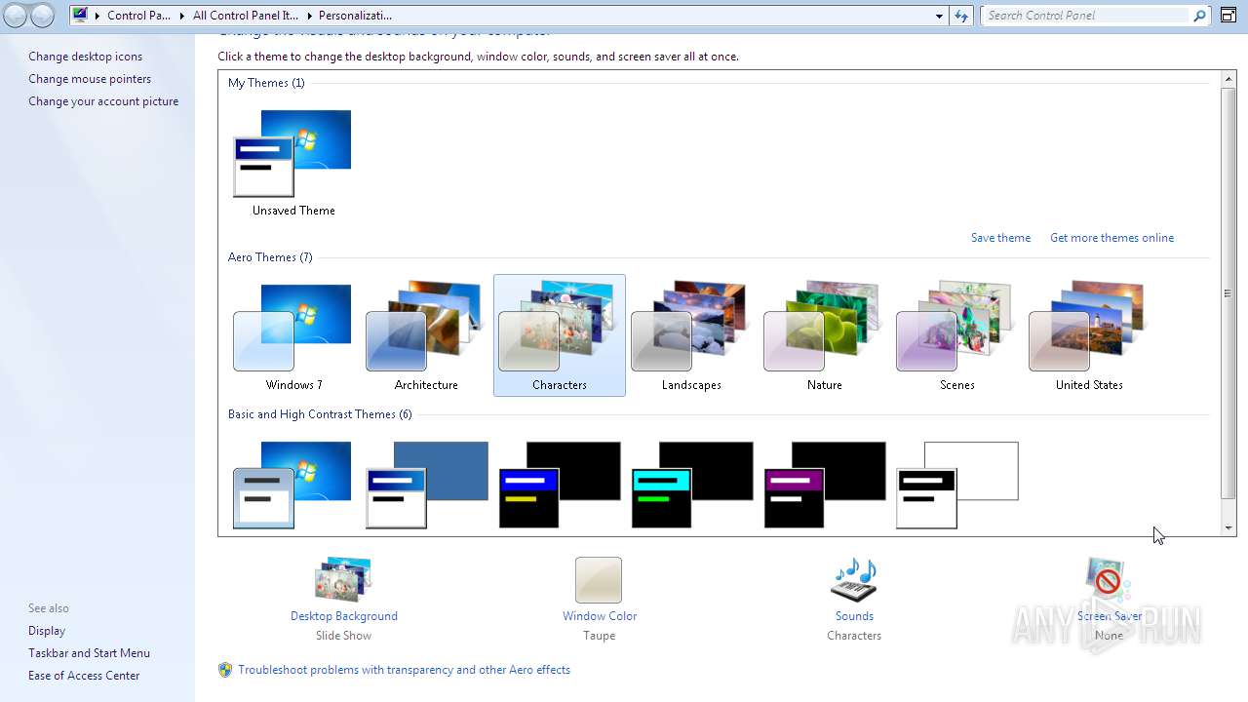
Task: Choose the High Contrast White theme
Action: [957, 485]
